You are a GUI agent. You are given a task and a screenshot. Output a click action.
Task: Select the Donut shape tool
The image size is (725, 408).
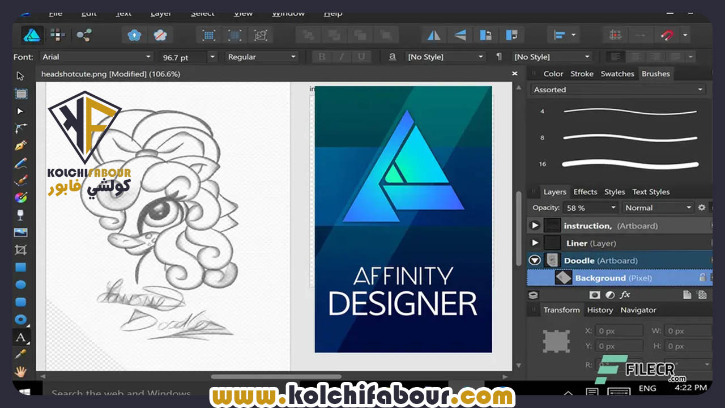point(21,319)
